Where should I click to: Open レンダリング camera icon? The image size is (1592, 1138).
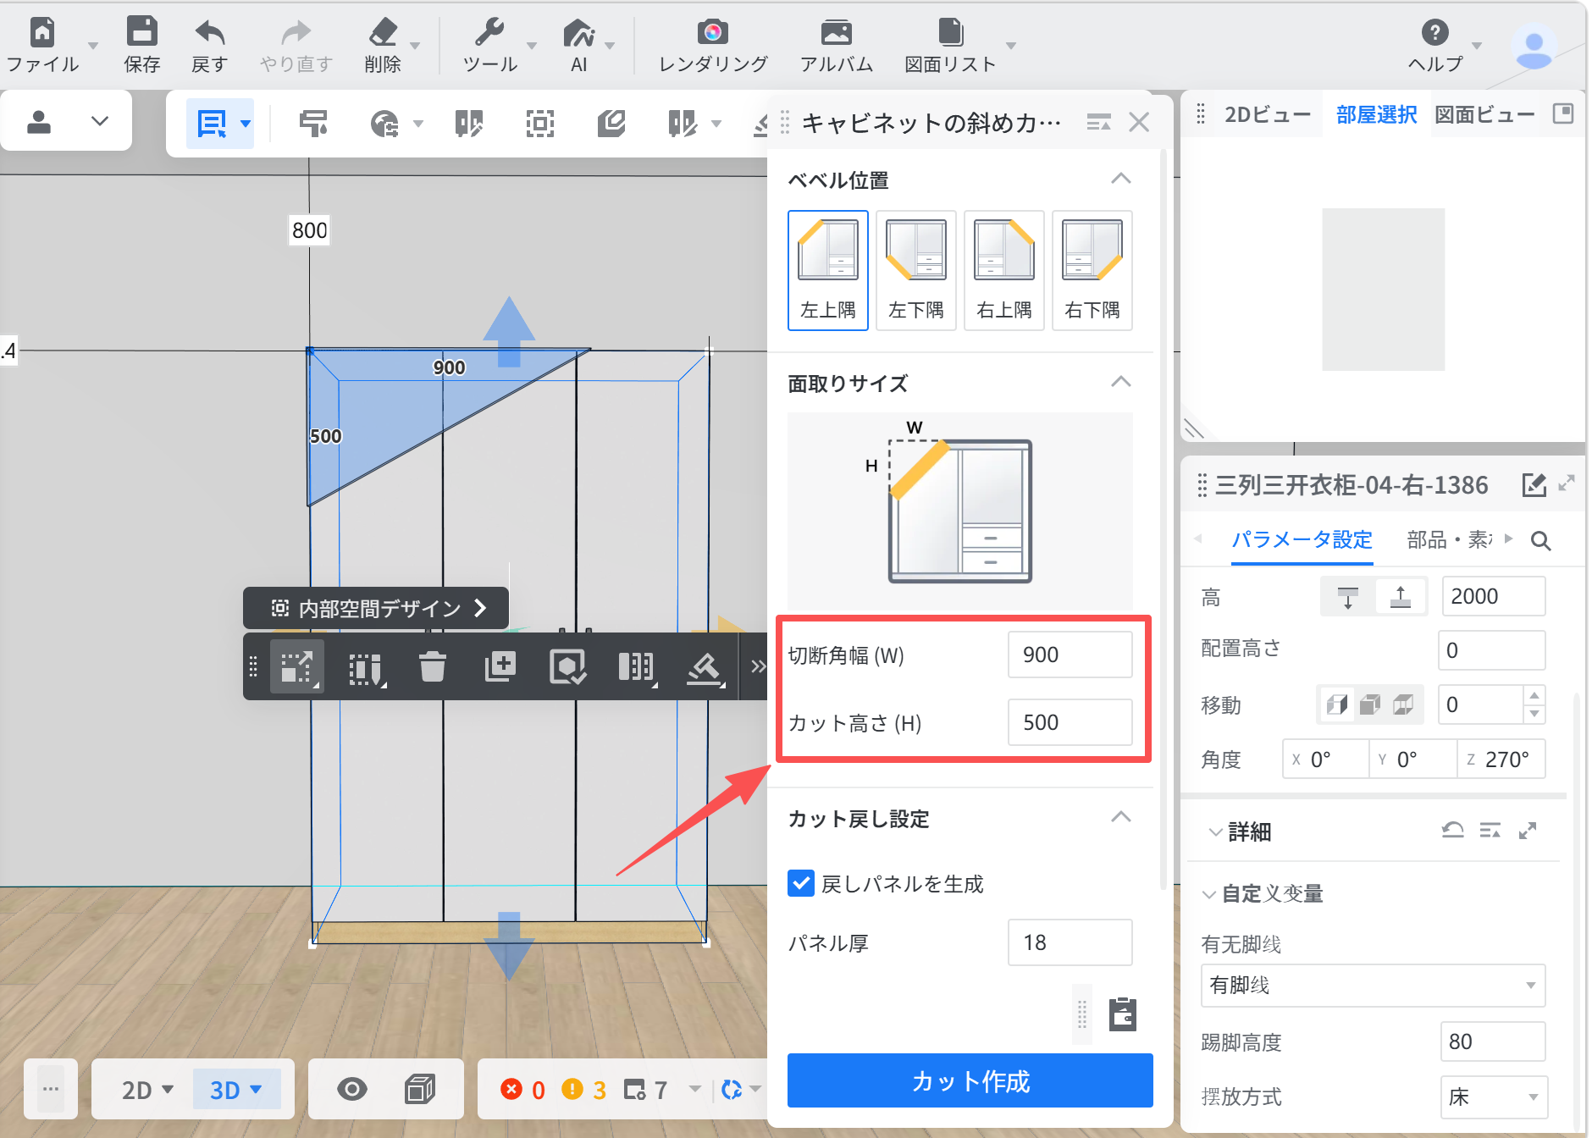pos(713,32)
